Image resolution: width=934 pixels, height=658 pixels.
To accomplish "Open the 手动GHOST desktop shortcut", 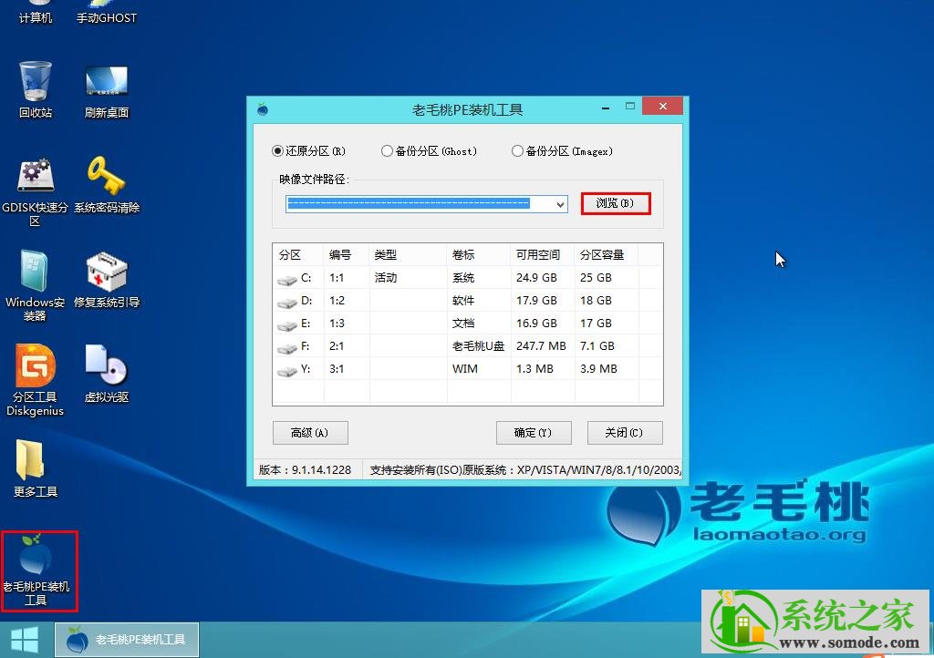I will (107, 12).
